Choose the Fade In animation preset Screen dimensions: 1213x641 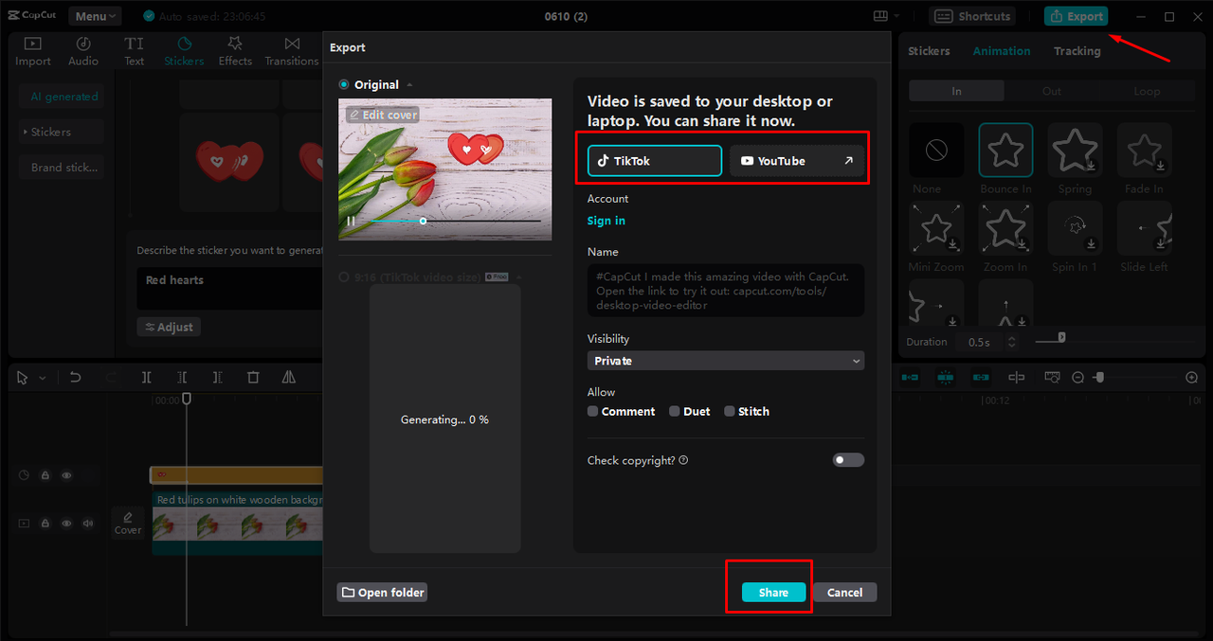[1144, 151]
